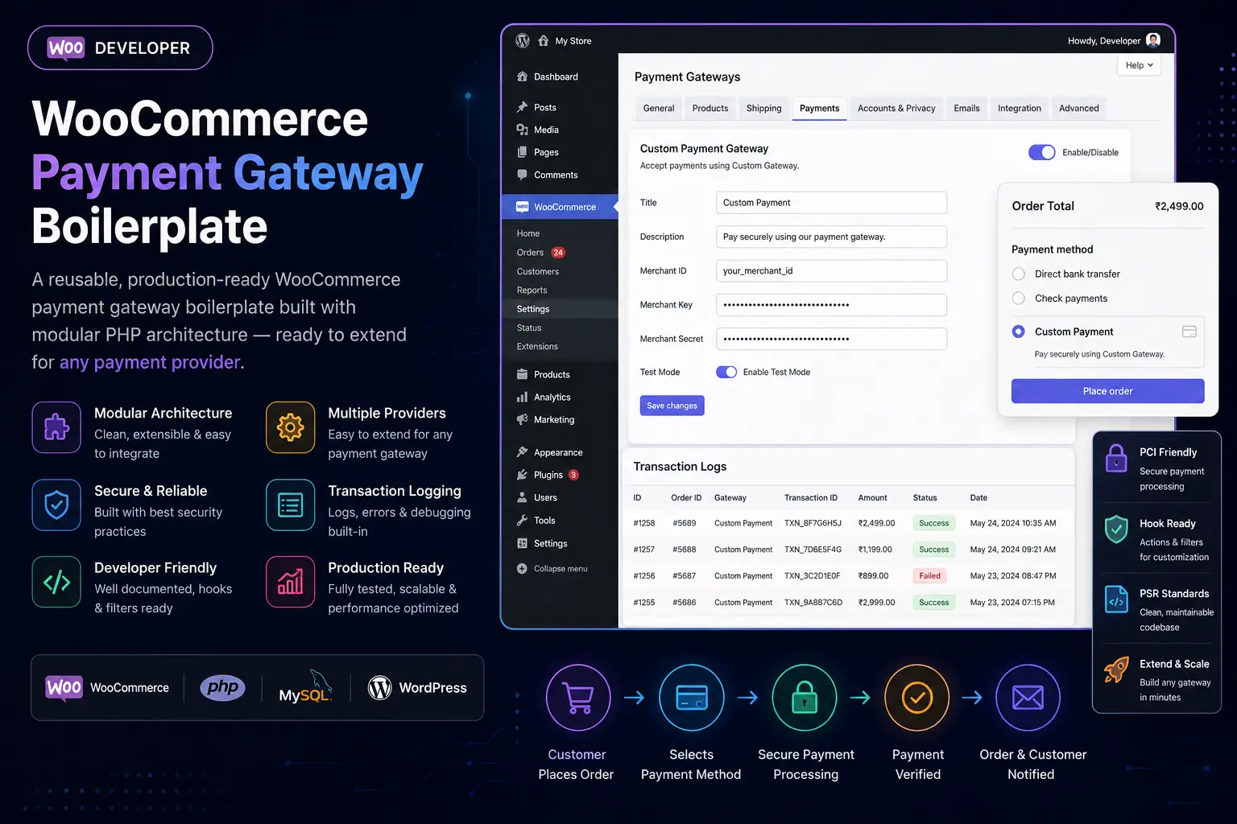
Task: Click the Merchant ID input field
Action: coord(831,270)
